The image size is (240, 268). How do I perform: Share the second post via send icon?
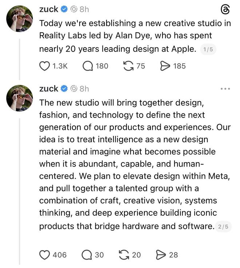coord(161,255)
